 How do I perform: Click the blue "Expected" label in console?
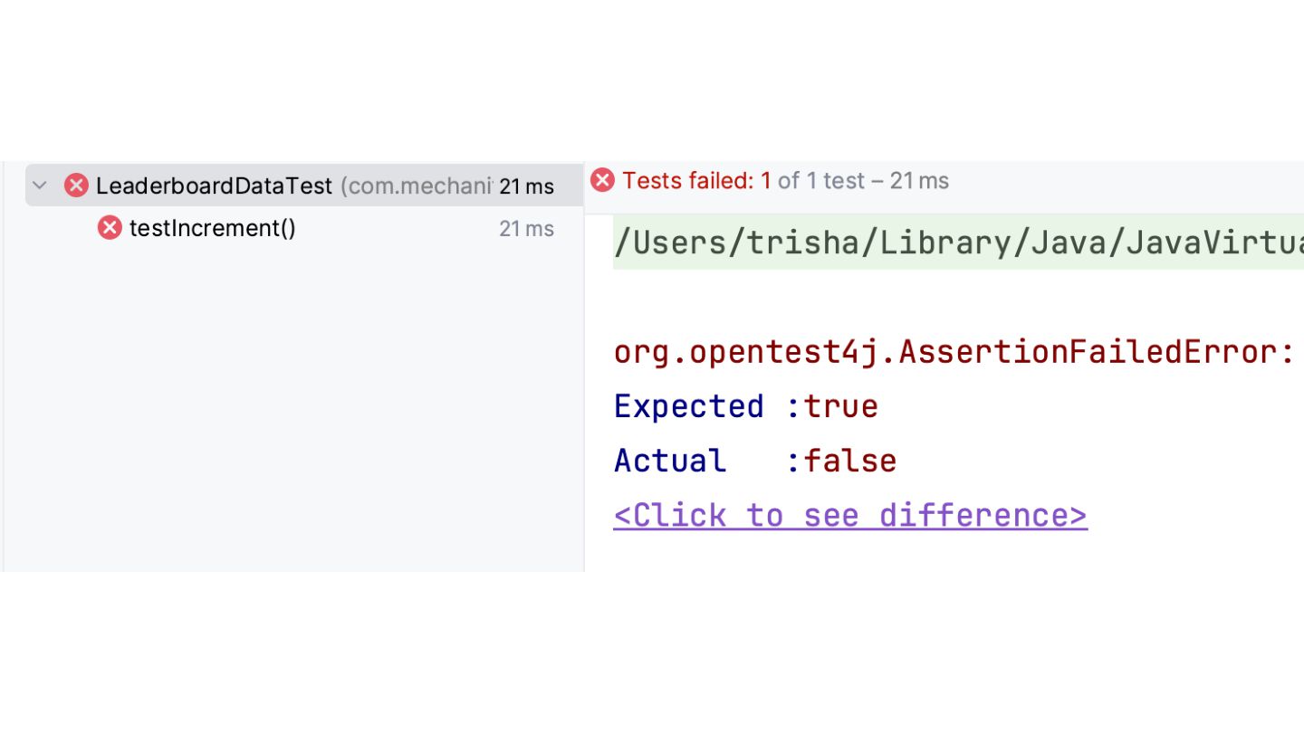coord(688,406)
